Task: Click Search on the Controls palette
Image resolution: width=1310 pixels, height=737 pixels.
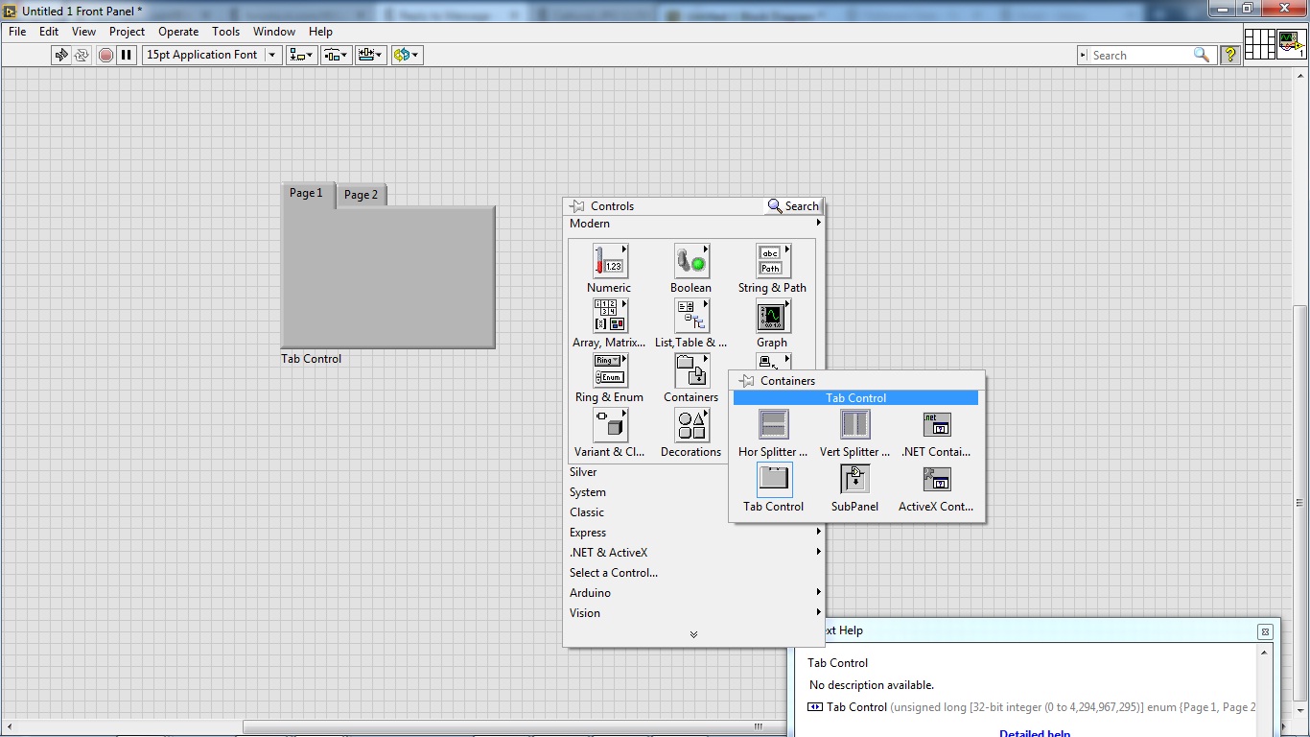Action: click(x=793, y=206)
